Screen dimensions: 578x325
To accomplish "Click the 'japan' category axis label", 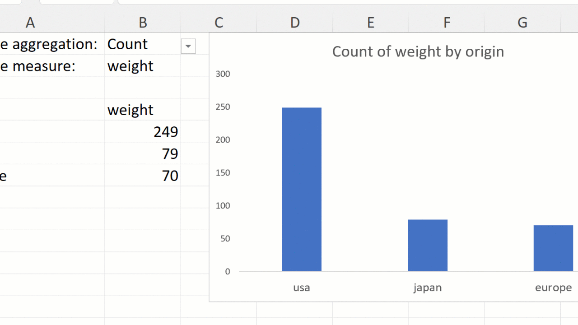I will [x=428, y=288].
